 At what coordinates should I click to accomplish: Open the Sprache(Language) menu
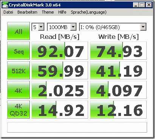88,12
